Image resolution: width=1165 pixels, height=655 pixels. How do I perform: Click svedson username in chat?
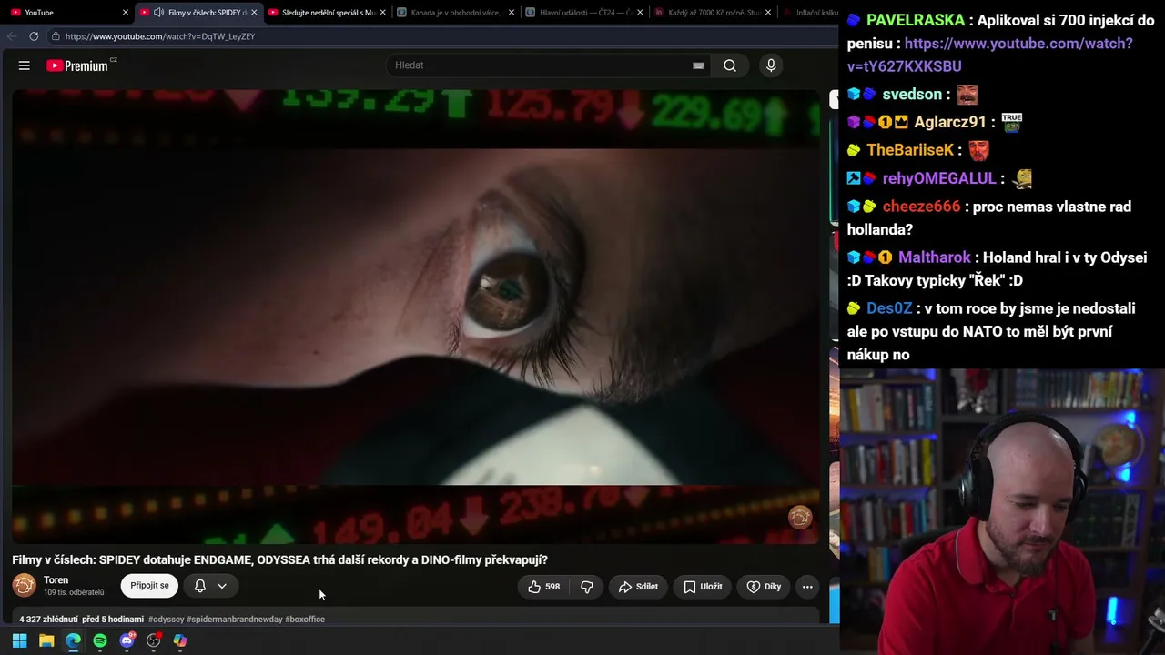coord(912,95)
